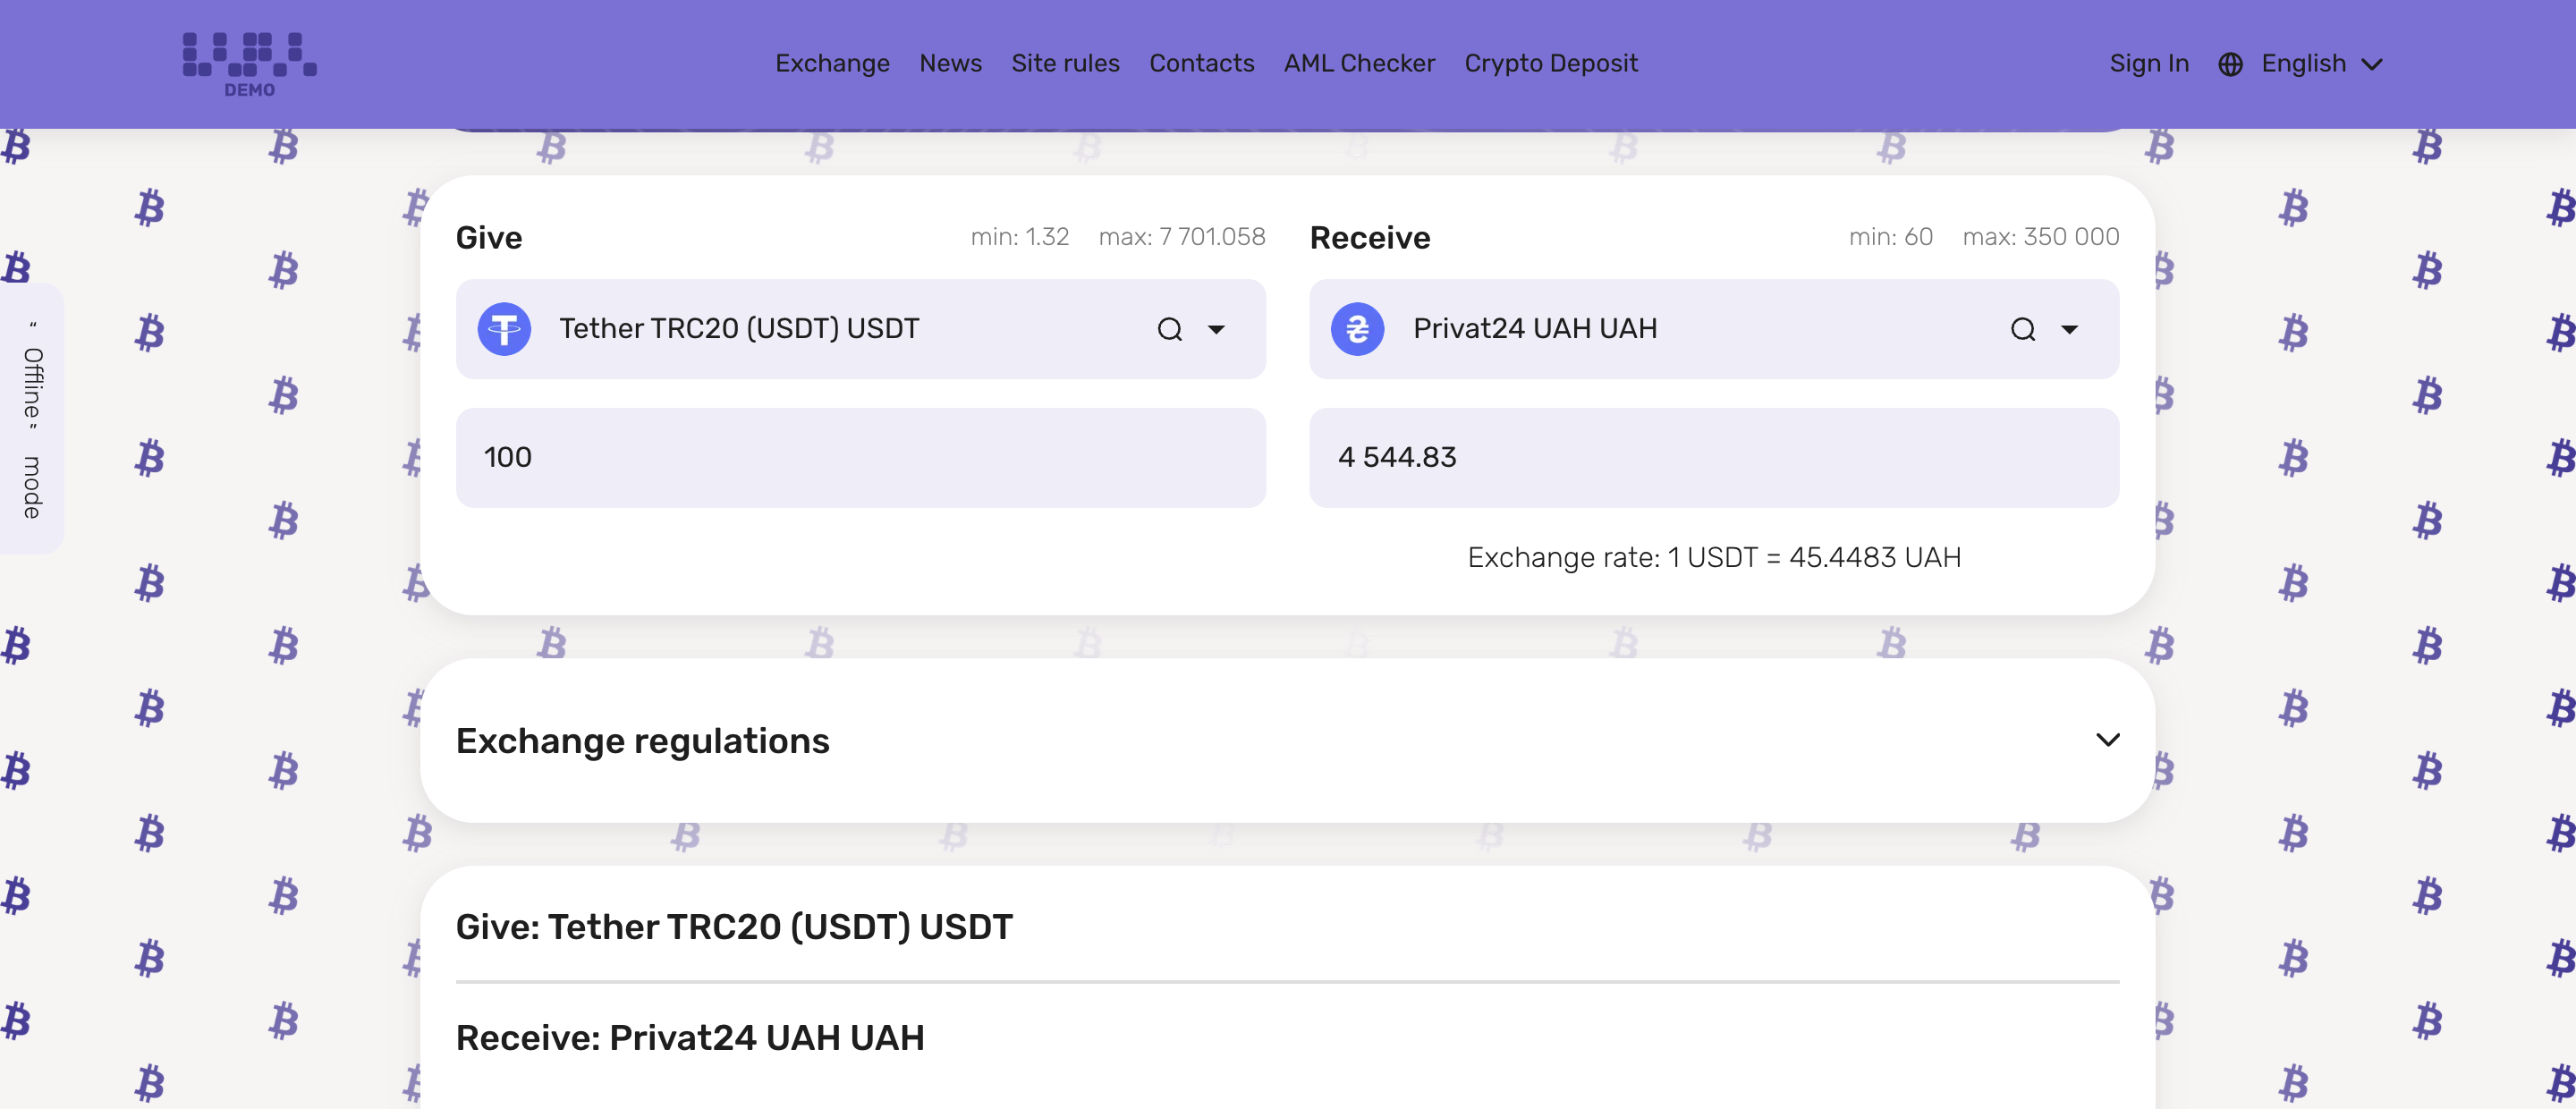Click the Exchange regulations heading
2576x1109 pixels.
tap(642, 741)
